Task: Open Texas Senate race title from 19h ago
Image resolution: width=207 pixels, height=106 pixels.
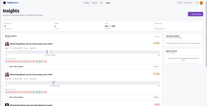Action: tap(31, 74)
